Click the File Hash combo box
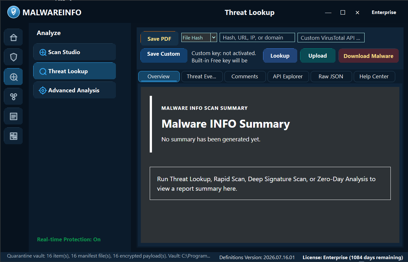The width and height of the screenshot is (408, 262). (x=199, y=38)
